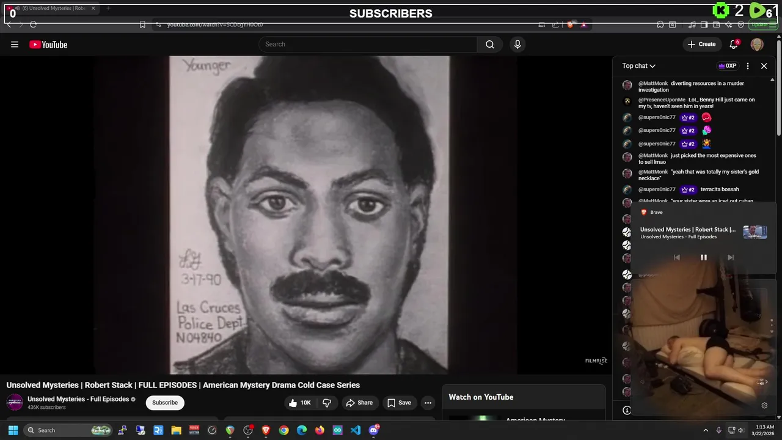Click the YouTube search magnifier button
The image size is (782, 440).
pos(490,44)
